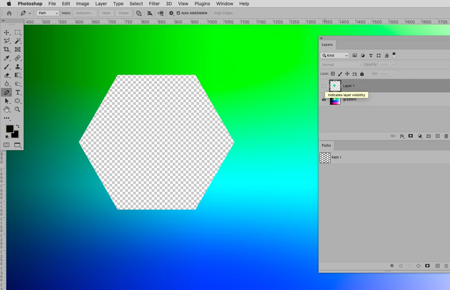Select the Crop tool
Image resolution: width=450 pixels, height=290 pixels.
coord(7,49)
